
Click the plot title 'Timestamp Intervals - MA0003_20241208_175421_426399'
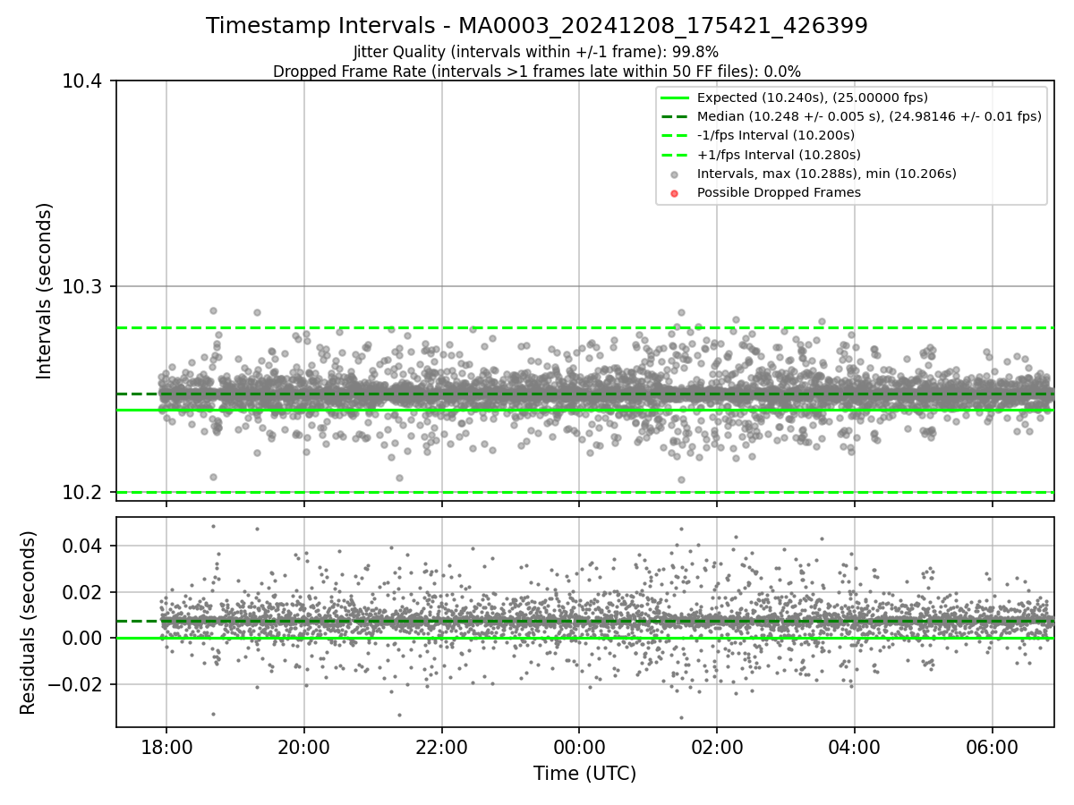(537, 26)
